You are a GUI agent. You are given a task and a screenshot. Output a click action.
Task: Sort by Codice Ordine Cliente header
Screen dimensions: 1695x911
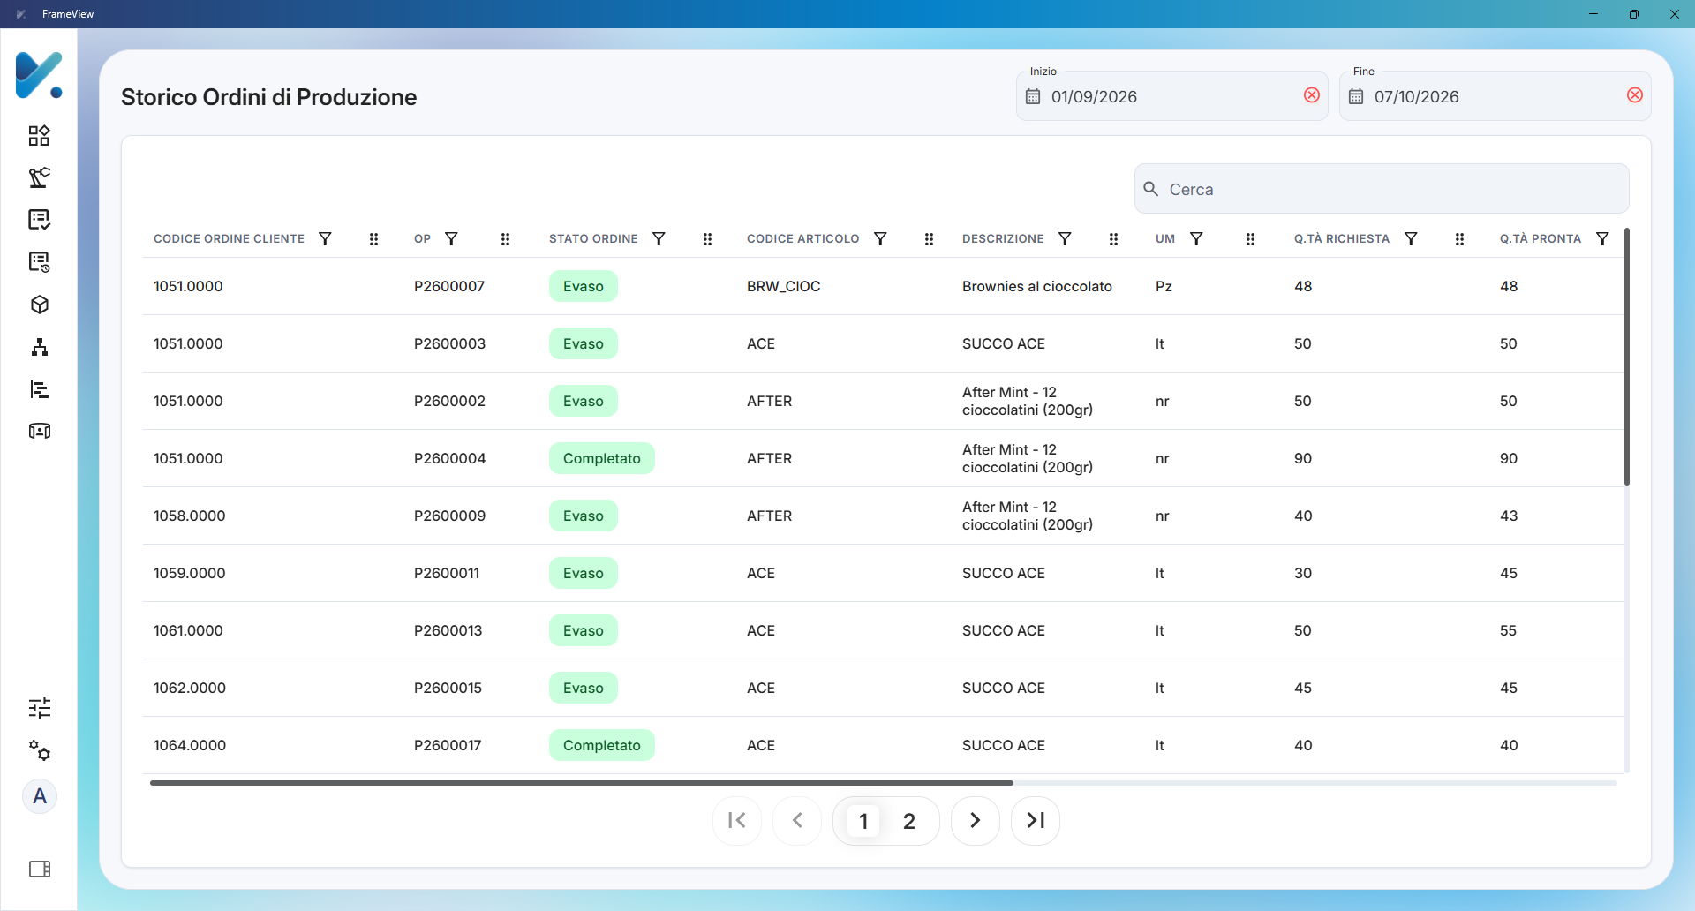[229, 239]
